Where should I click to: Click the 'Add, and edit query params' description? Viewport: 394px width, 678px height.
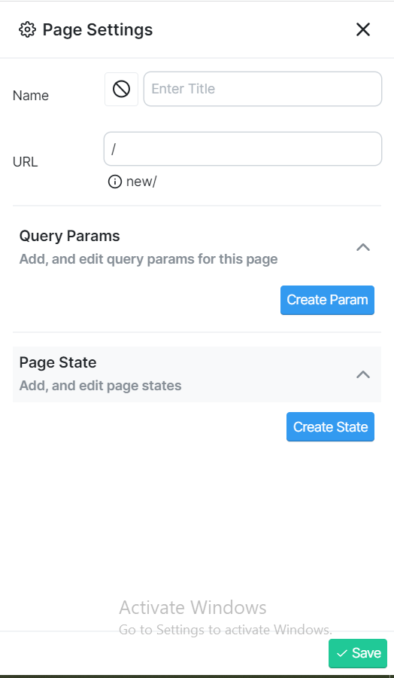[x=148, y=259]
